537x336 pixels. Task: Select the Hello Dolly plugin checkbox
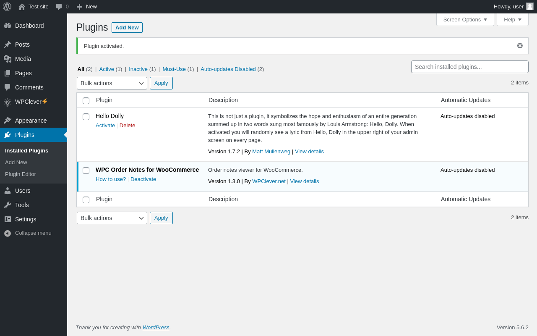86,117
